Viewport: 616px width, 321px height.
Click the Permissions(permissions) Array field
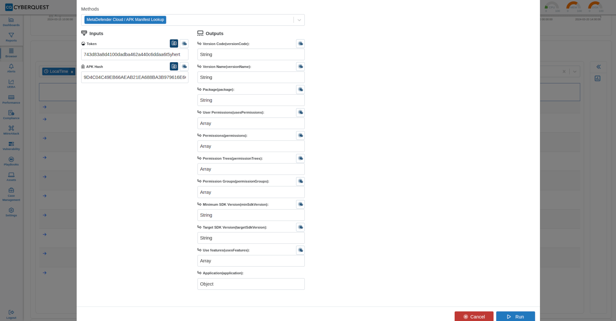coord(251,146)
